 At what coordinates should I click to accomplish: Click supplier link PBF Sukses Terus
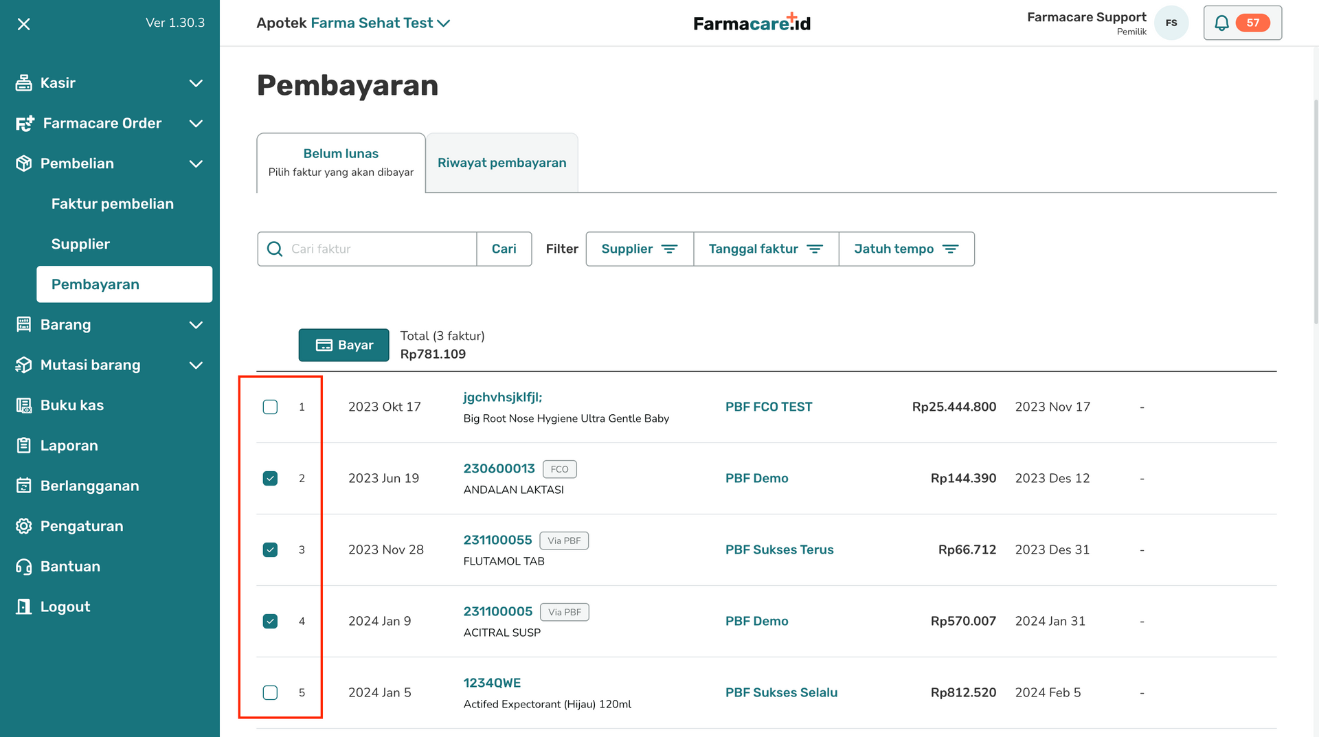780,549
